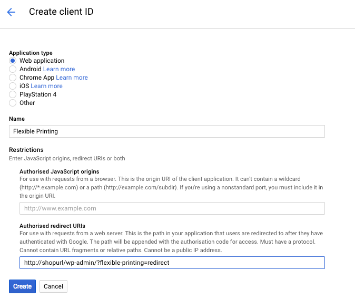Click the Authorised redirect URIs field

[x=172, y=263]
